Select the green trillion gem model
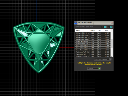The image size is (128, 96). tap(39, 47)
